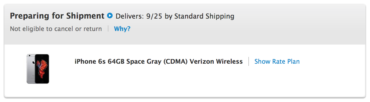The width and height of the screenshot is (370, 102).
Task: Click the Apple logo on the phone's back
Action: 33,62
